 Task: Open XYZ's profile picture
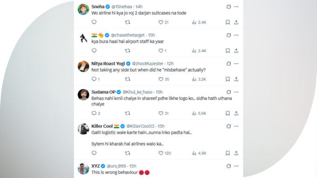(83, 169)
